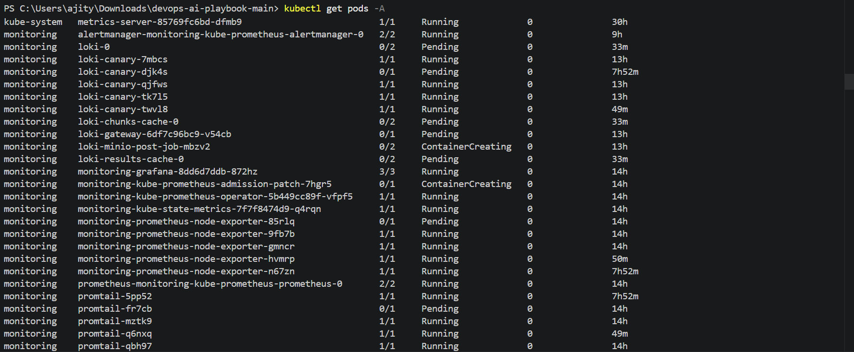This screenshot has height=352, width=854.
Task: Select node-exporter-hvmrp pod name
Action: click(x=186, y=259)
